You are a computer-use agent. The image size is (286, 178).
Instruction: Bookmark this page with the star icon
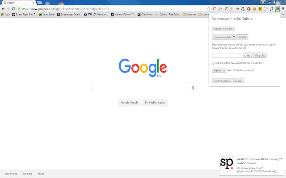209,9
